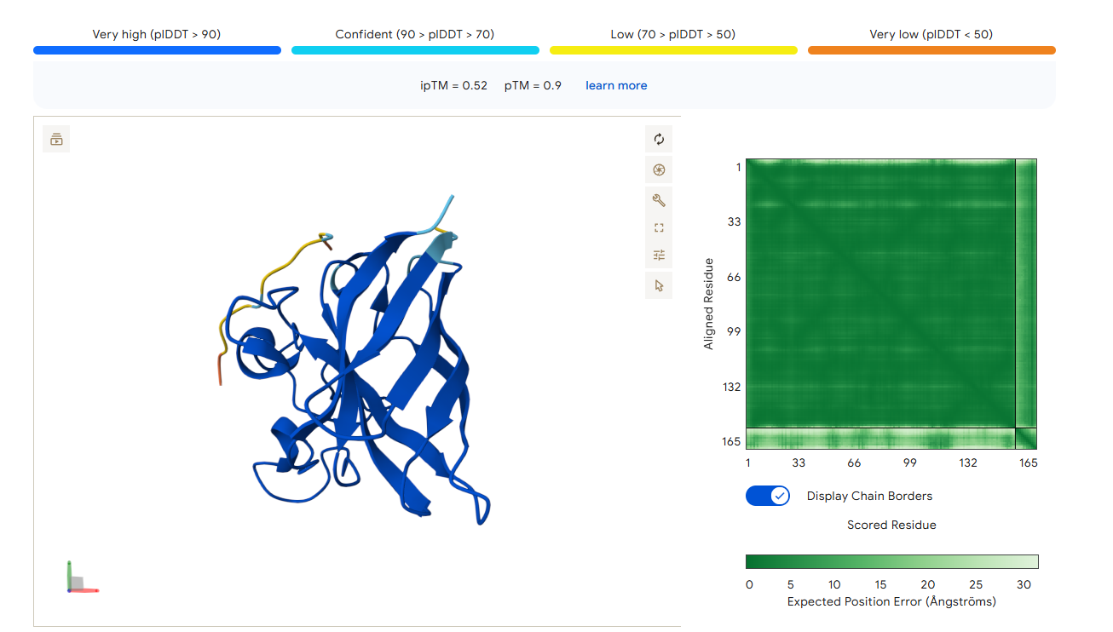This screenshot has width=1113, height=632.
Task: Click the Low (70 > pLDDT > 50) label
Action: pos(673,35)
